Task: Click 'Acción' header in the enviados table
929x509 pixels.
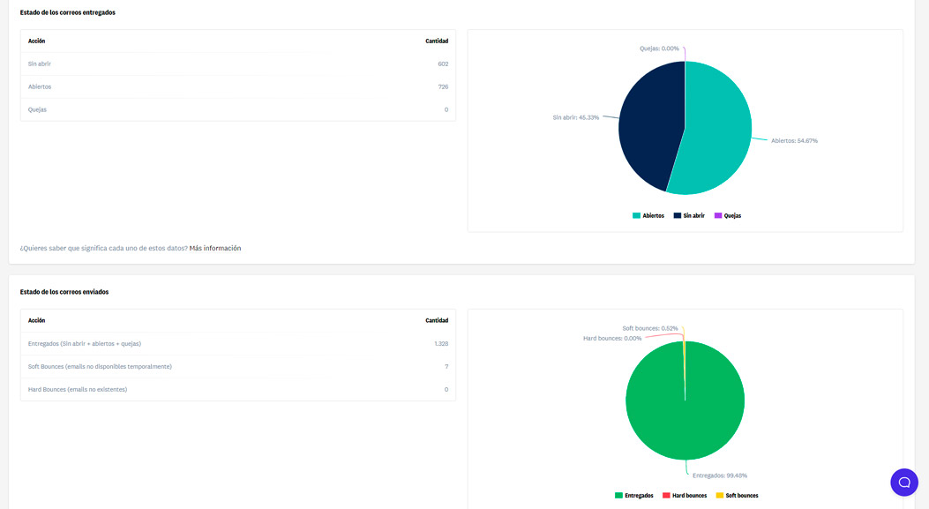Action: coord(36,320)
